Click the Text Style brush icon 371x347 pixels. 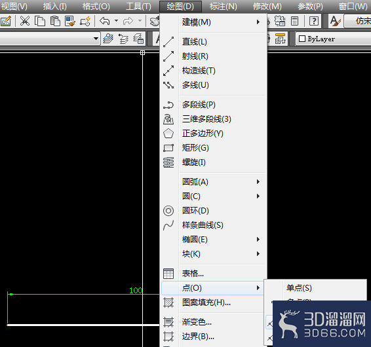coord(335,21)
